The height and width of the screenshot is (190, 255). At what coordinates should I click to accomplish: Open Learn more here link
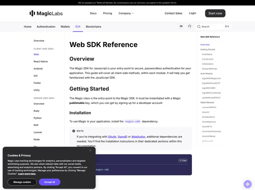click(27, 174)
